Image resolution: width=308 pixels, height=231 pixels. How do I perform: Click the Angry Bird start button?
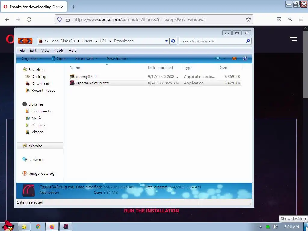click(x=8, y=226)
